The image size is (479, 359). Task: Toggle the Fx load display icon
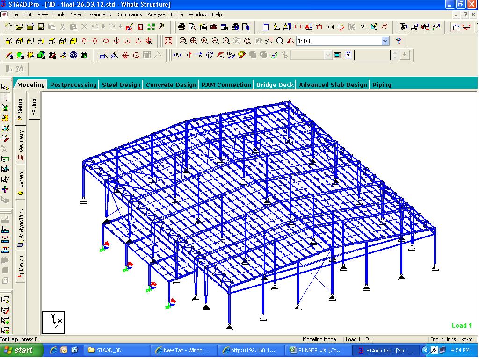pos(177,55)
